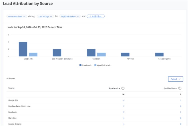
Task: Click the Facebook raw leads bar
Action: (91, 53)
